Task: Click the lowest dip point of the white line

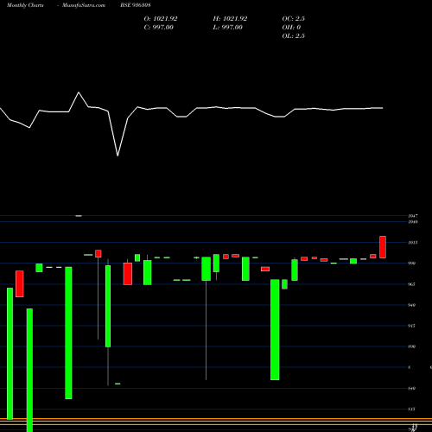Action: (x=118, y=156)
